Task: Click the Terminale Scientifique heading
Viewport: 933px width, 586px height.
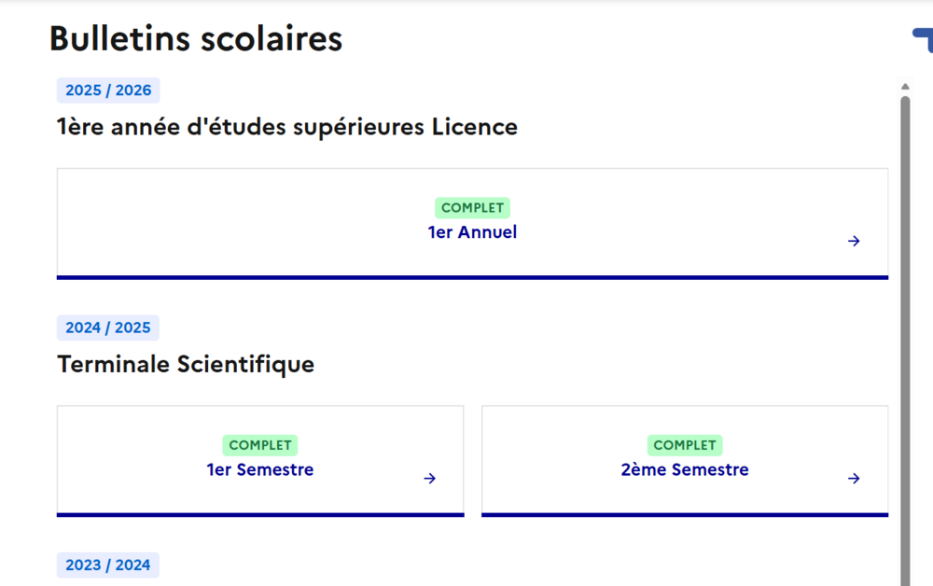Action: pos(186,364)
